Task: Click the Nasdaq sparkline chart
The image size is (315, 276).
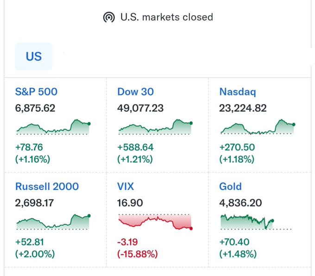Action: 257,127
